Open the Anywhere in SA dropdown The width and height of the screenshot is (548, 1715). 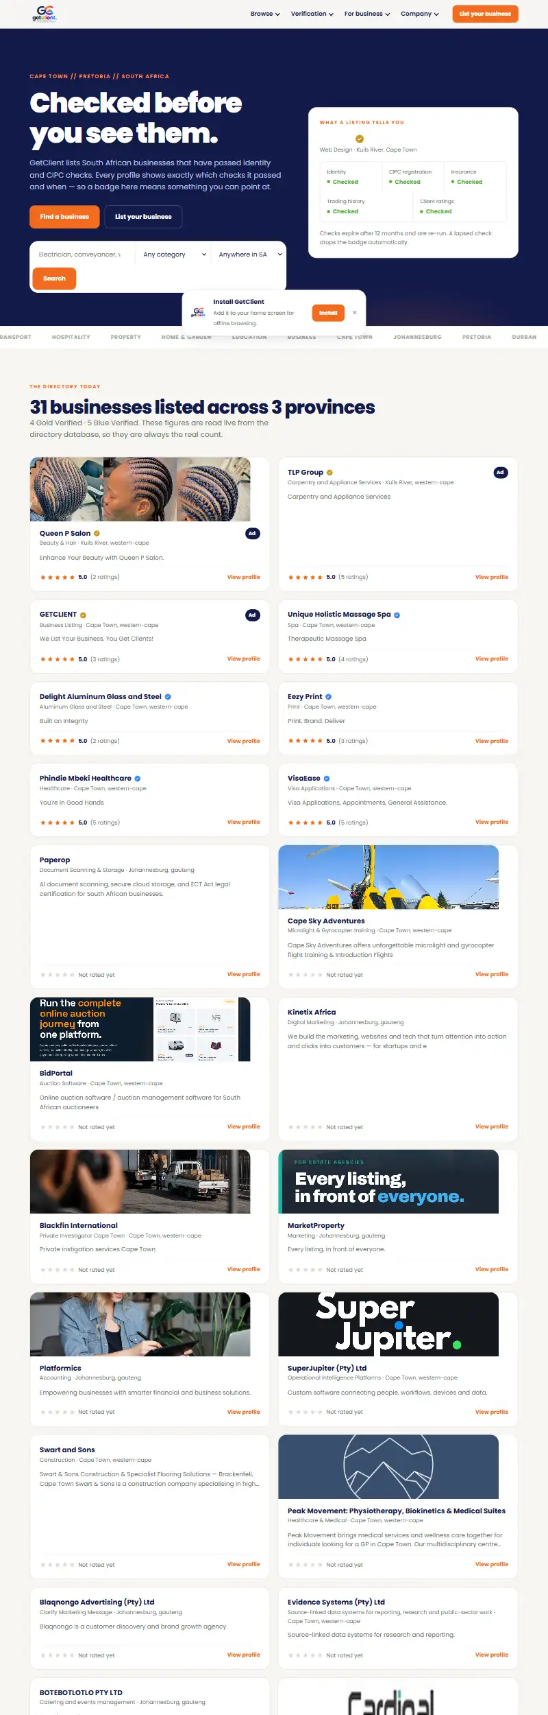click(x=250, y=255)
